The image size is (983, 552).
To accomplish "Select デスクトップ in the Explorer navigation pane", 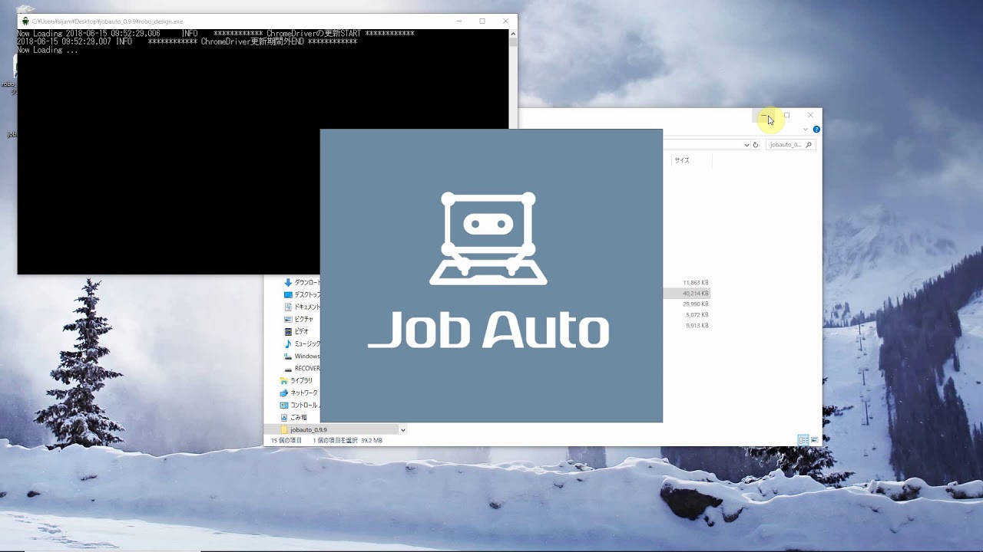I will point(302,294).
